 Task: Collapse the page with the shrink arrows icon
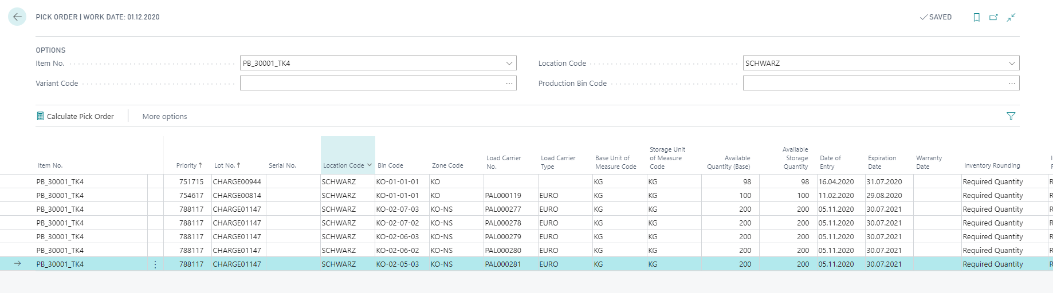tap(1011, 17)
